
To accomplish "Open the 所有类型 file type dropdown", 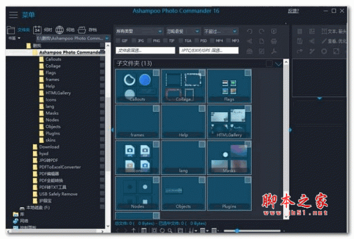I will pos(139,31).
